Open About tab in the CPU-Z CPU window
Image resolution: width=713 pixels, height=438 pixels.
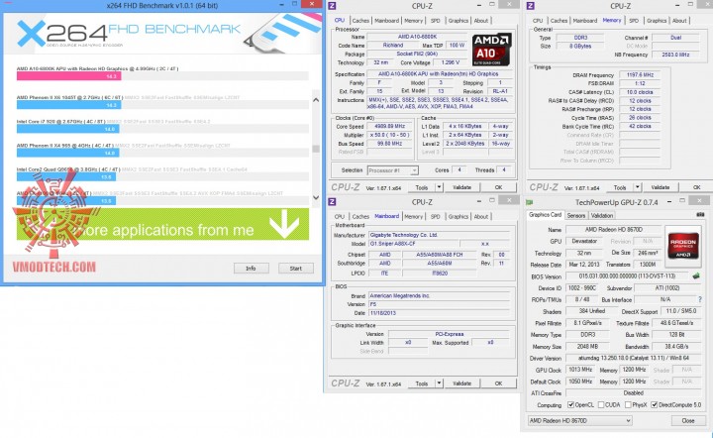481,21
